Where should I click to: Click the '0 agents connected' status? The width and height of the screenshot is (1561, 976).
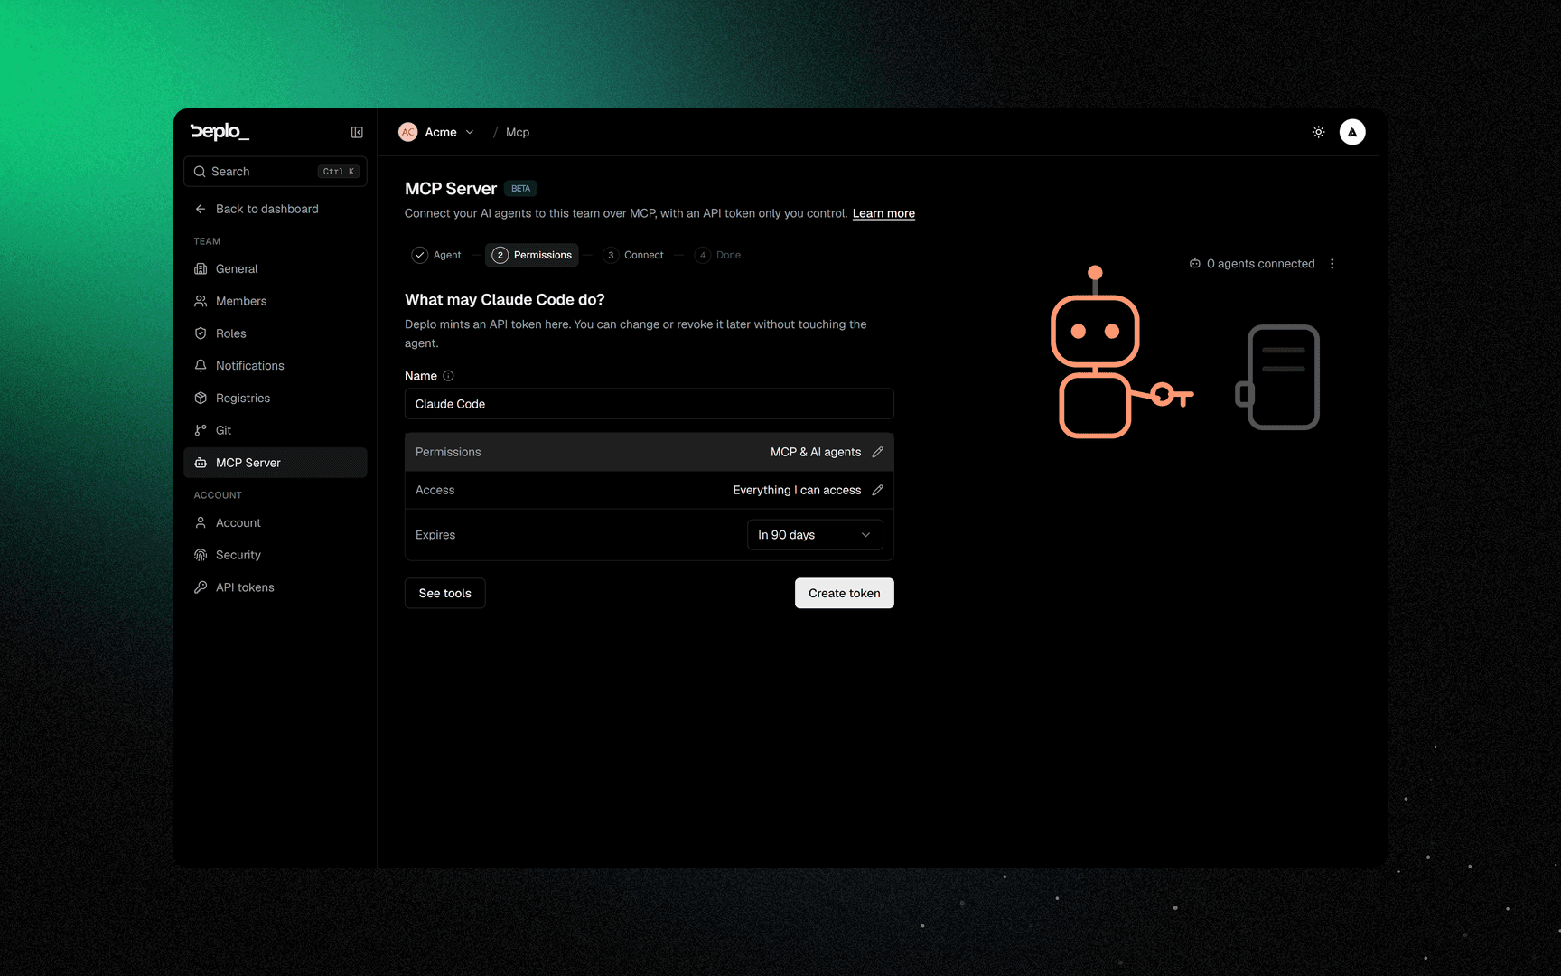pos(1252,264)
